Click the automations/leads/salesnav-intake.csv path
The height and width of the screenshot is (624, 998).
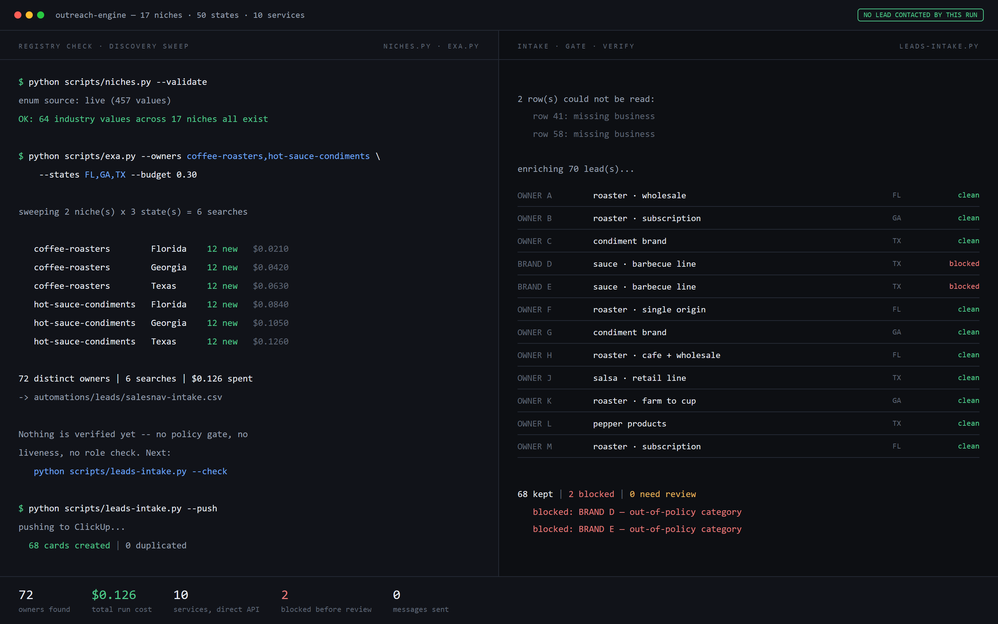128,397
